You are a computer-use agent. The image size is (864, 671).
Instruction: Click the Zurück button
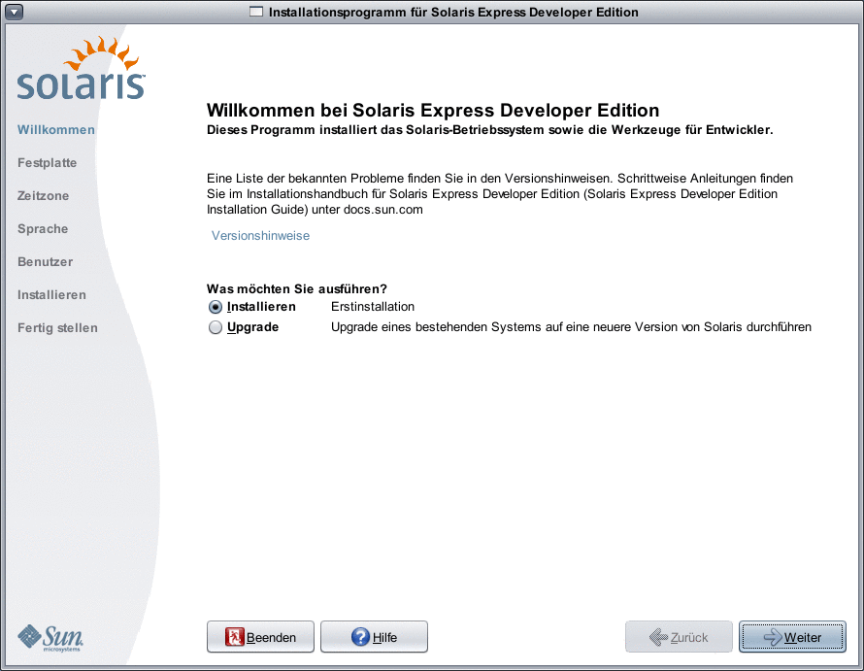point(679,637)
